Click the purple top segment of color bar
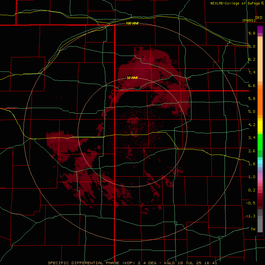265x265 pixels. pos(260,29)
